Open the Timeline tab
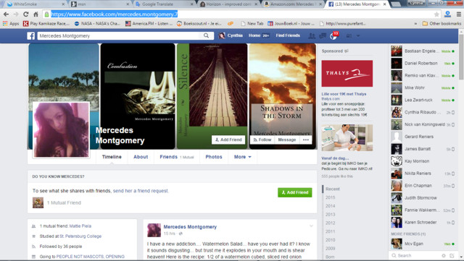 tap(112, 157)
